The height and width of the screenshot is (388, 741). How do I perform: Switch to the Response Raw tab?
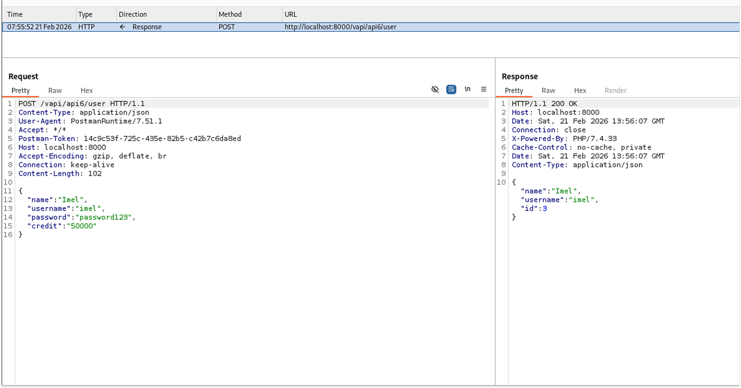click(548, 90)
